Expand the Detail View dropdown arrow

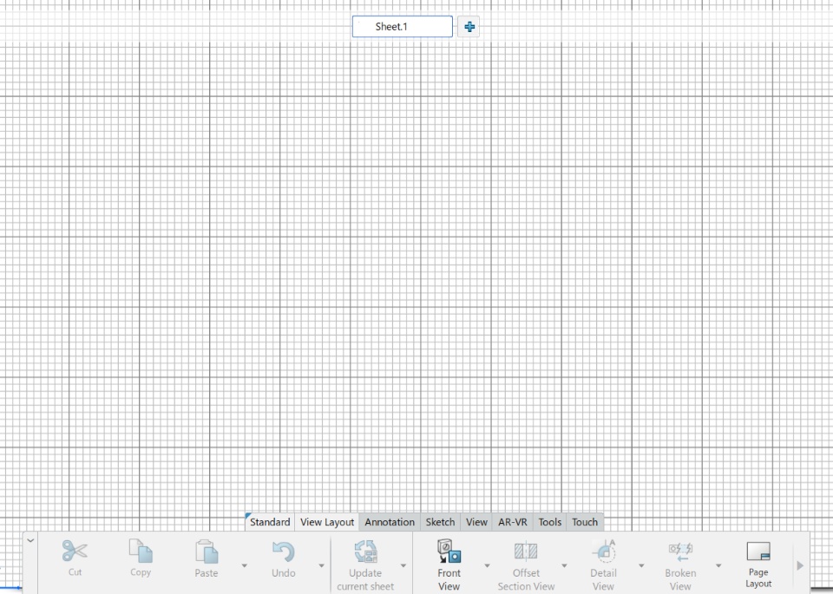click(x=641, y=566)
